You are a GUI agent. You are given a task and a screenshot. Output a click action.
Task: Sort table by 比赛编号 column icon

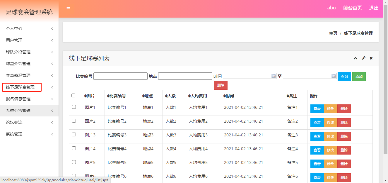(x=108, y=96)
